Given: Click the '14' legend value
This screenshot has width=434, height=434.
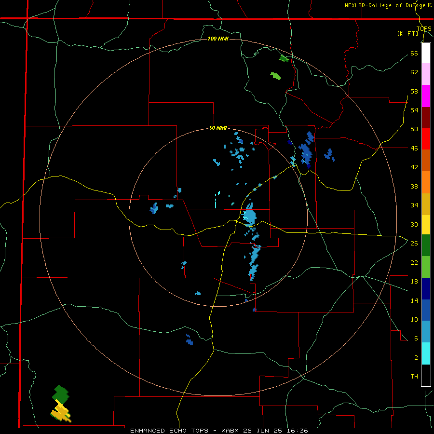Looking at the screenshot, I should (414, 300).
